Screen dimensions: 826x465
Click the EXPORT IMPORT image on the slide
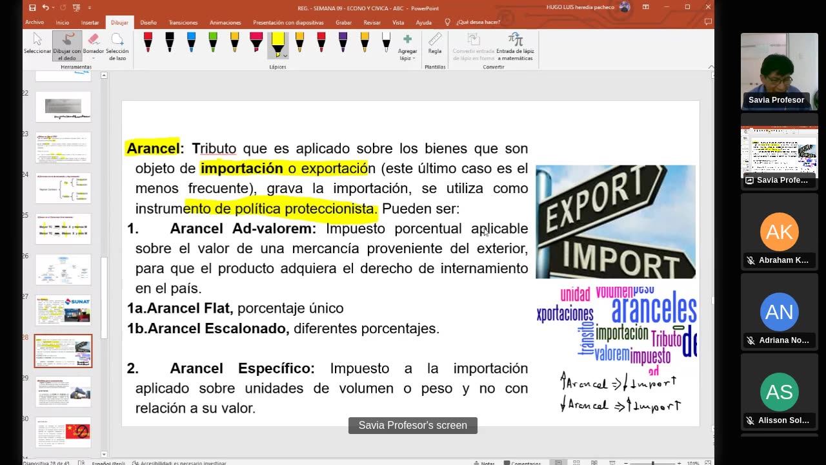coord(616,222)
